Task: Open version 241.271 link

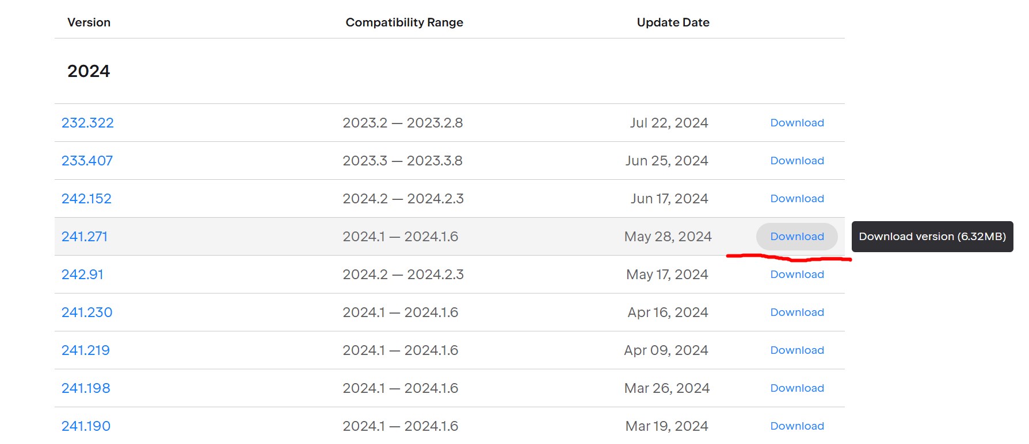Action: pos(85,237)
